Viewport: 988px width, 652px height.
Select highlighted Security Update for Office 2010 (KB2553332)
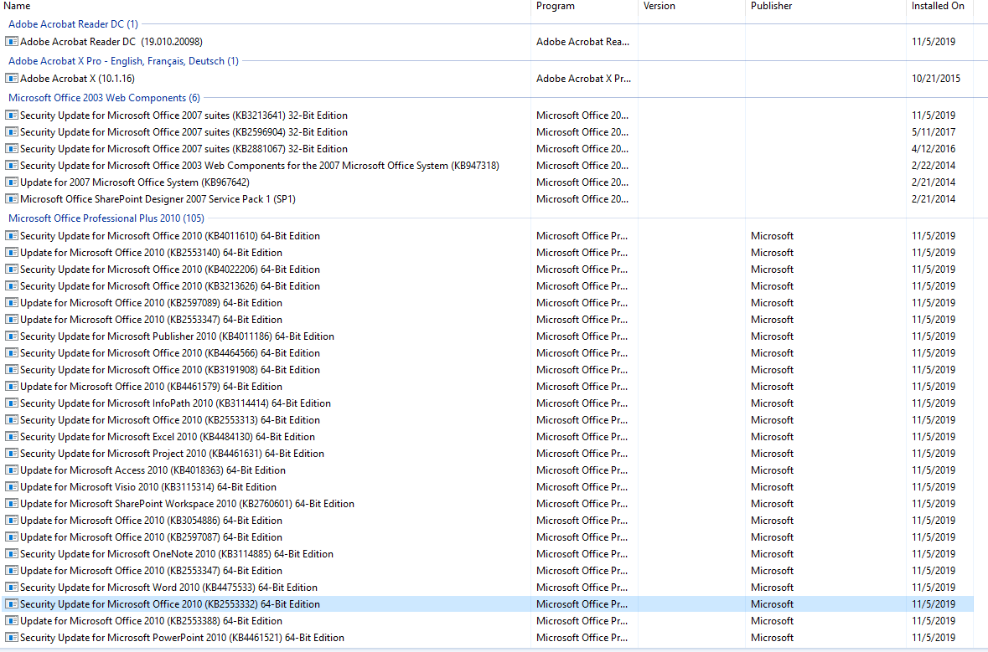click(x=170, y=604)
